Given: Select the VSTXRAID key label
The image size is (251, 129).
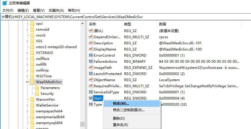Looking at the screenshot, I should pos(44,53).
